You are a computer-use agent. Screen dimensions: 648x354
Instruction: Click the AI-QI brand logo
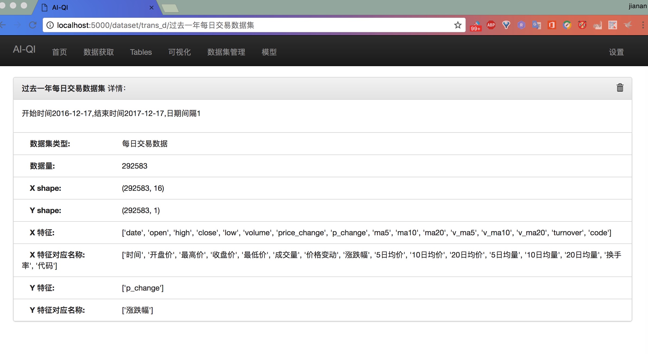point(24,49)
